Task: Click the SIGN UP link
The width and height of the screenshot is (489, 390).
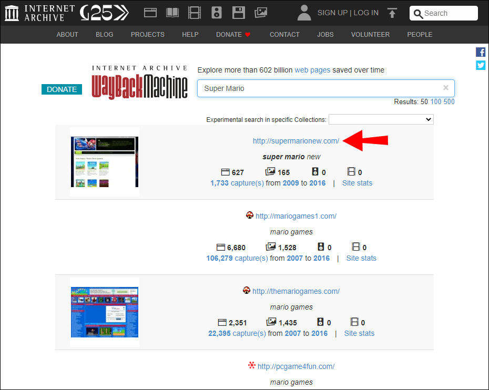Action: (x=332, y=13)
